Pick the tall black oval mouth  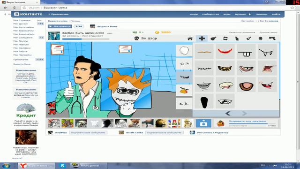(204, 101)
